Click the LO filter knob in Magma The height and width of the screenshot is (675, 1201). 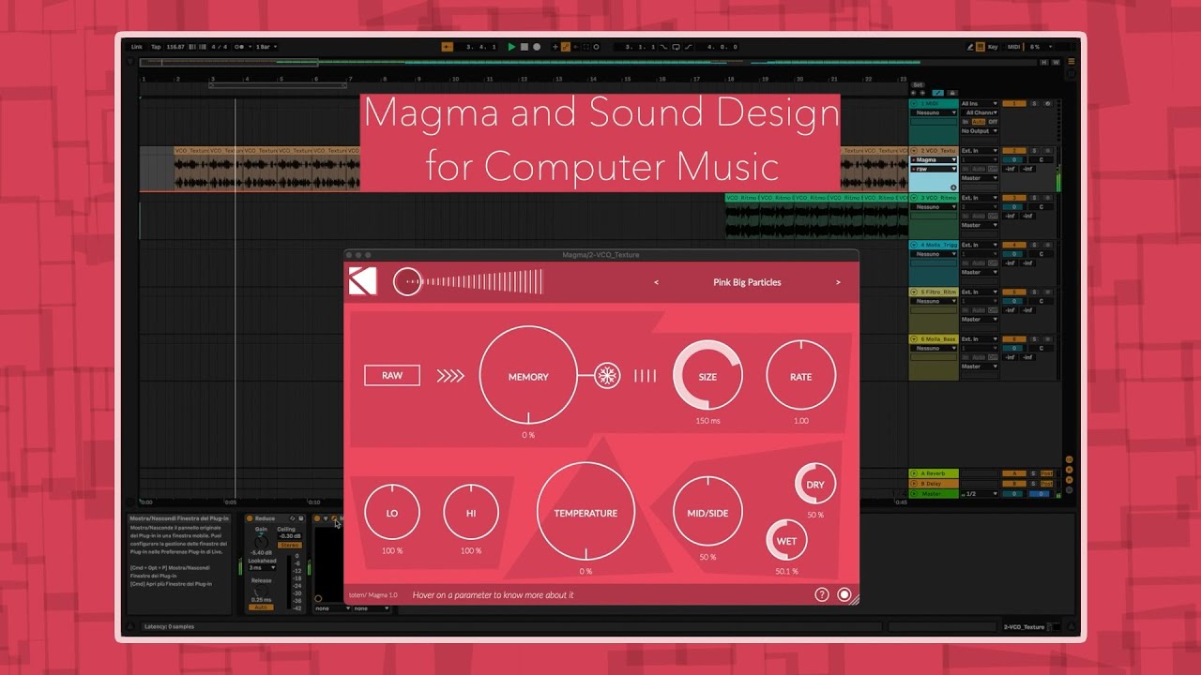tap(392, 513)
